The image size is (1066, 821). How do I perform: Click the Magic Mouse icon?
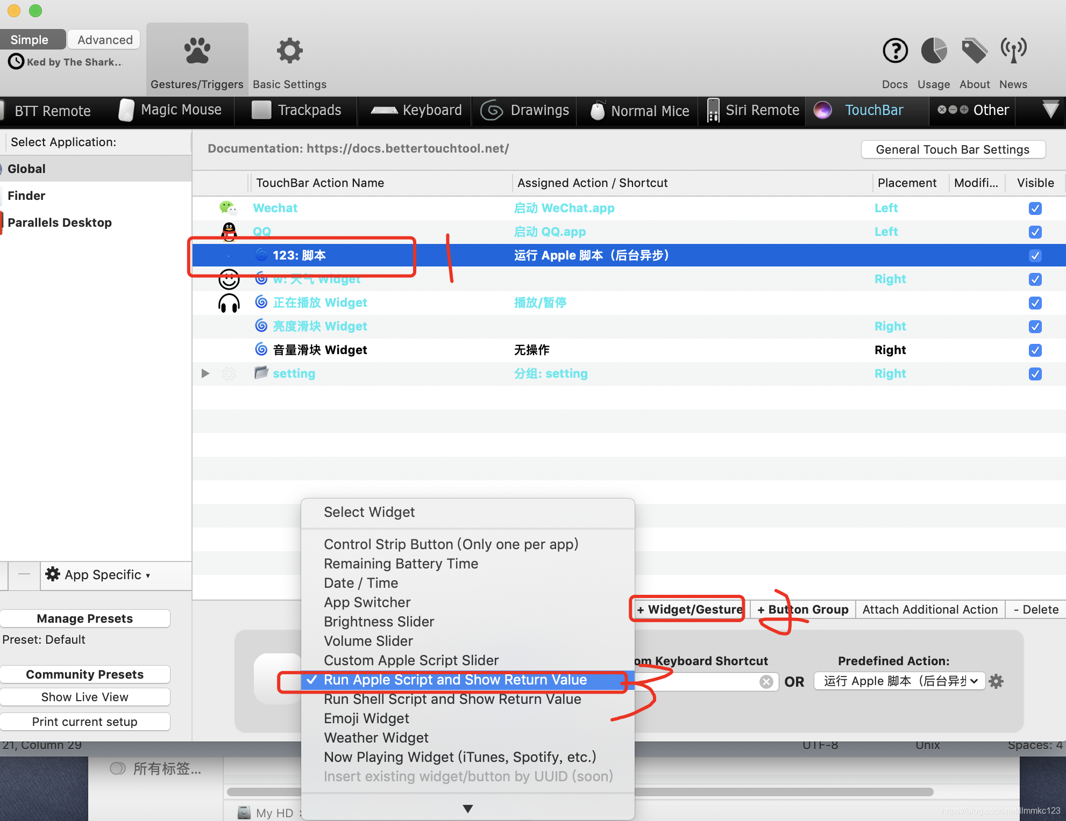point(126,110)
